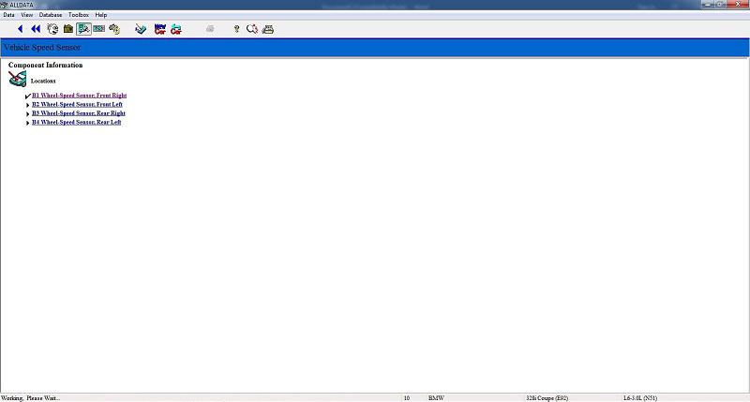750x402 pixels.
Task: Click the briefcase toolbar icon
Action: click(x=68, y=29)
